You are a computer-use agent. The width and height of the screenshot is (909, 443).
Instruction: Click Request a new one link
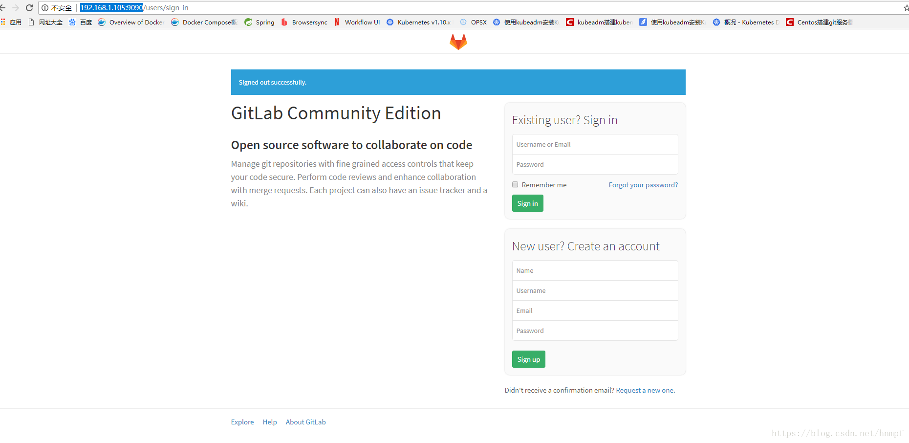(x=645, y=390)
